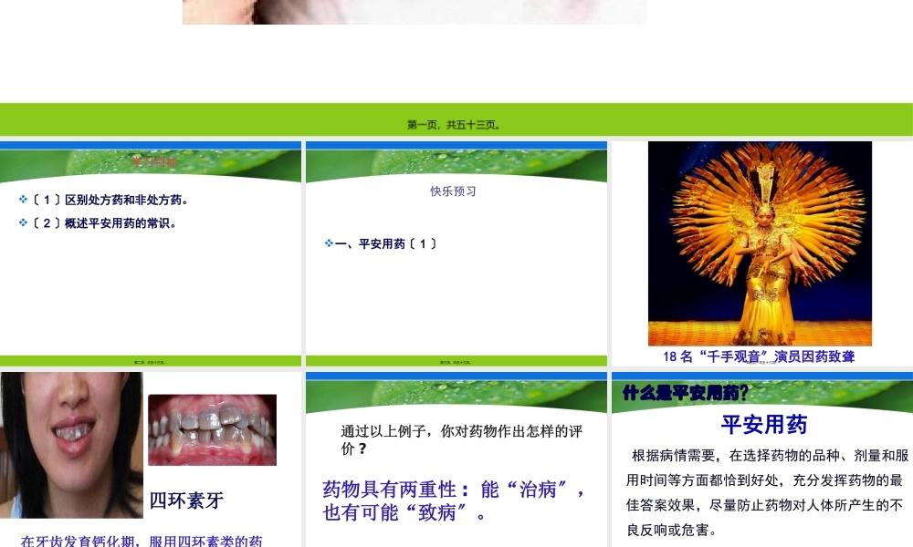
Task: Click the text 药物具有两重性：能"治病"
Action: [x=454, y=490]
